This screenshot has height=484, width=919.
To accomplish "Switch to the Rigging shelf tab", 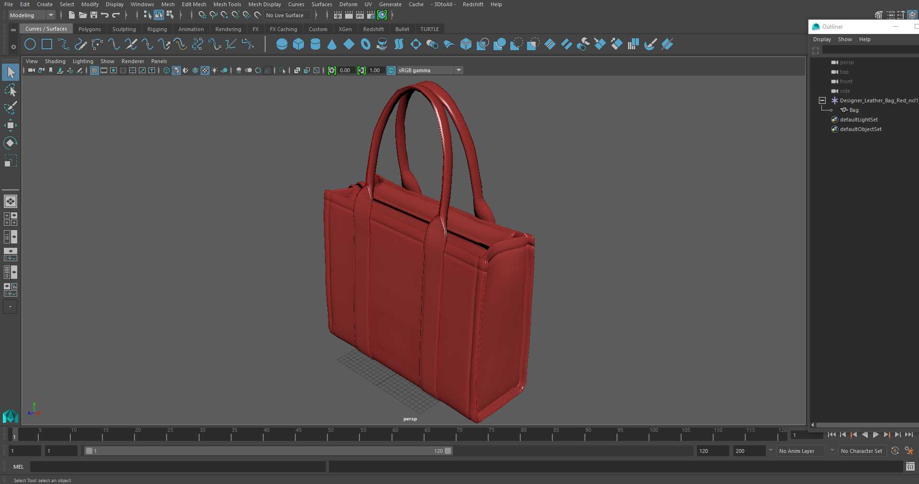I will (x=157, y=29).
